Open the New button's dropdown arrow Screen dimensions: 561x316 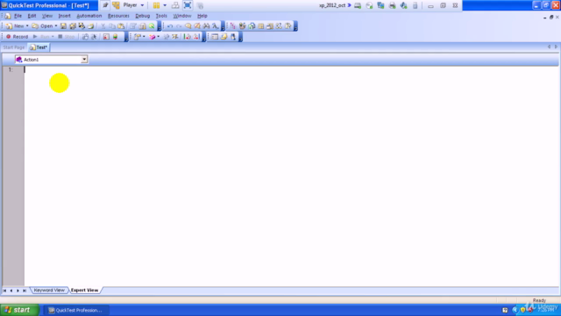click(x=27, y=25)
